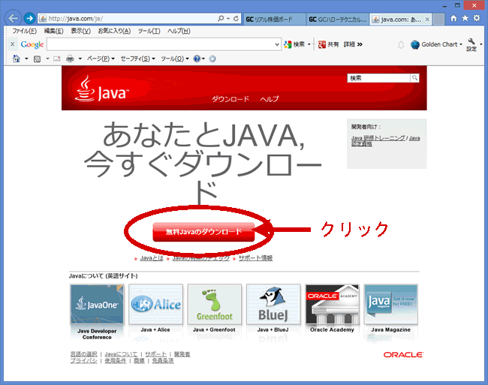The width and height of the screenshot is (488, 385).
Task: Click the ヘルプ header nav link
Action: click(270, 99)
